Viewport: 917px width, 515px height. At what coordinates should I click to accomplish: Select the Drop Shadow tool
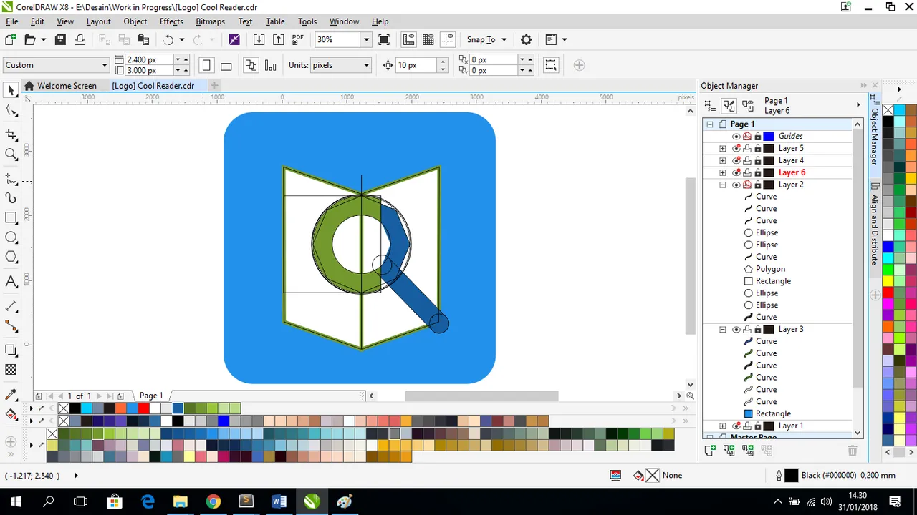pos(11,350)
